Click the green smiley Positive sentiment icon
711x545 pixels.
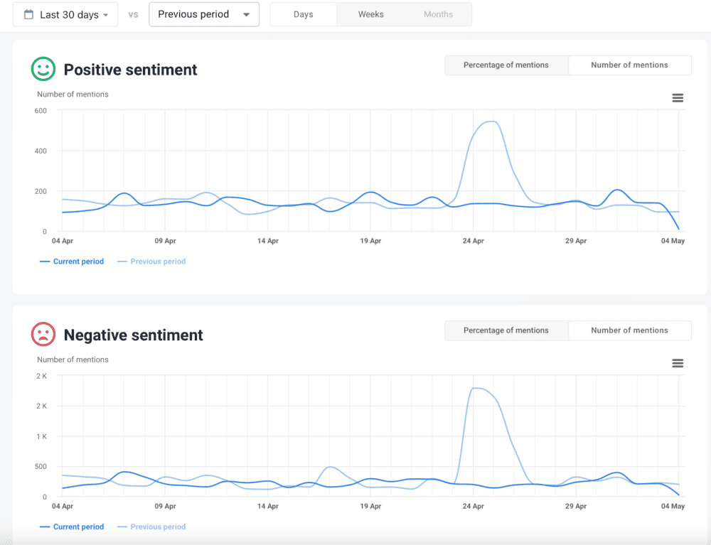pos(43,69)
